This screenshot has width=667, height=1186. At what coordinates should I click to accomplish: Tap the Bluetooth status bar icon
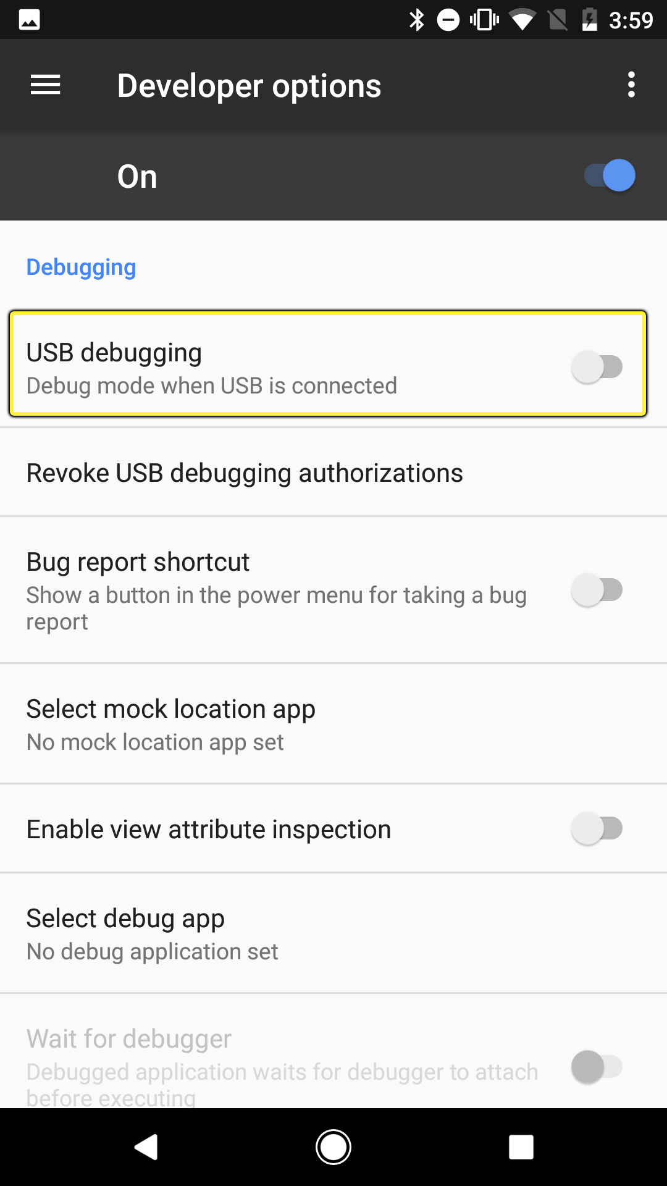coord(417,20)
